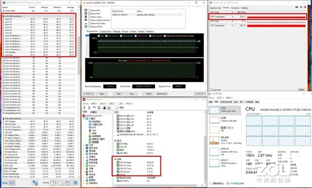Open the graph icon in AIDA64 toolbar
The width and height of the screenshot is (312, 188).
[x=109, y=107]
